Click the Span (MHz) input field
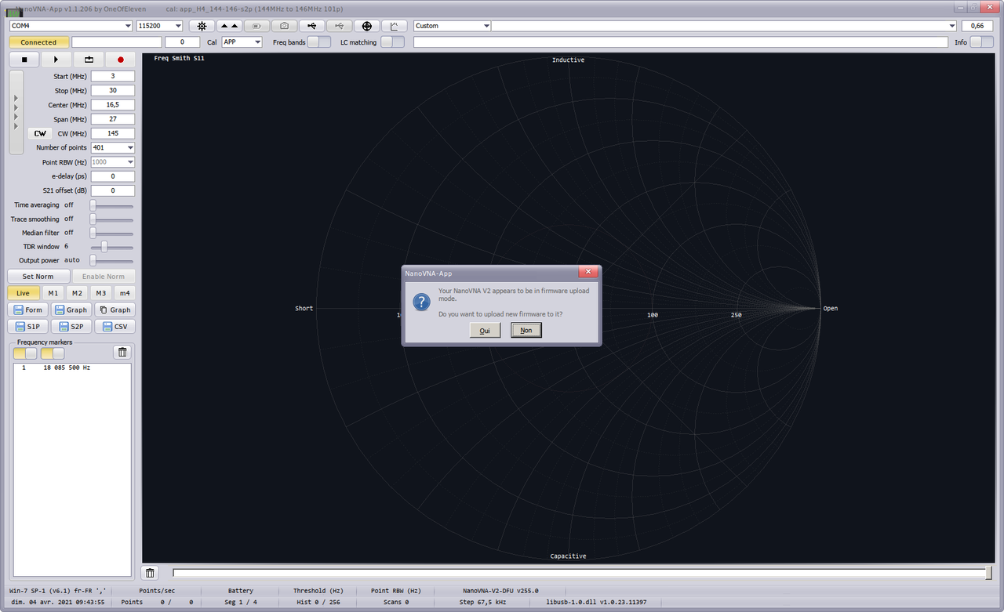Image resolution: width=1004 pixels, height=612 pixels. click(x=113, y=119)
